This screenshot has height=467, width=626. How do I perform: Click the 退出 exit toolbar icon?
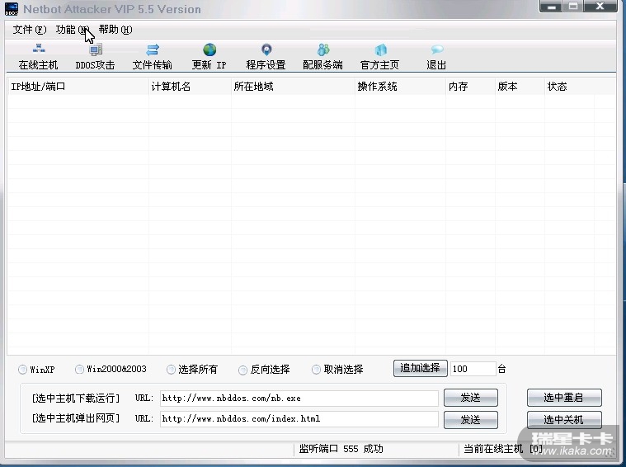click(436, 57)
